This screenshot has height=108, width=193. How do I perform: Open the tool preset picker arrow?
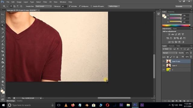pos(7,6)
